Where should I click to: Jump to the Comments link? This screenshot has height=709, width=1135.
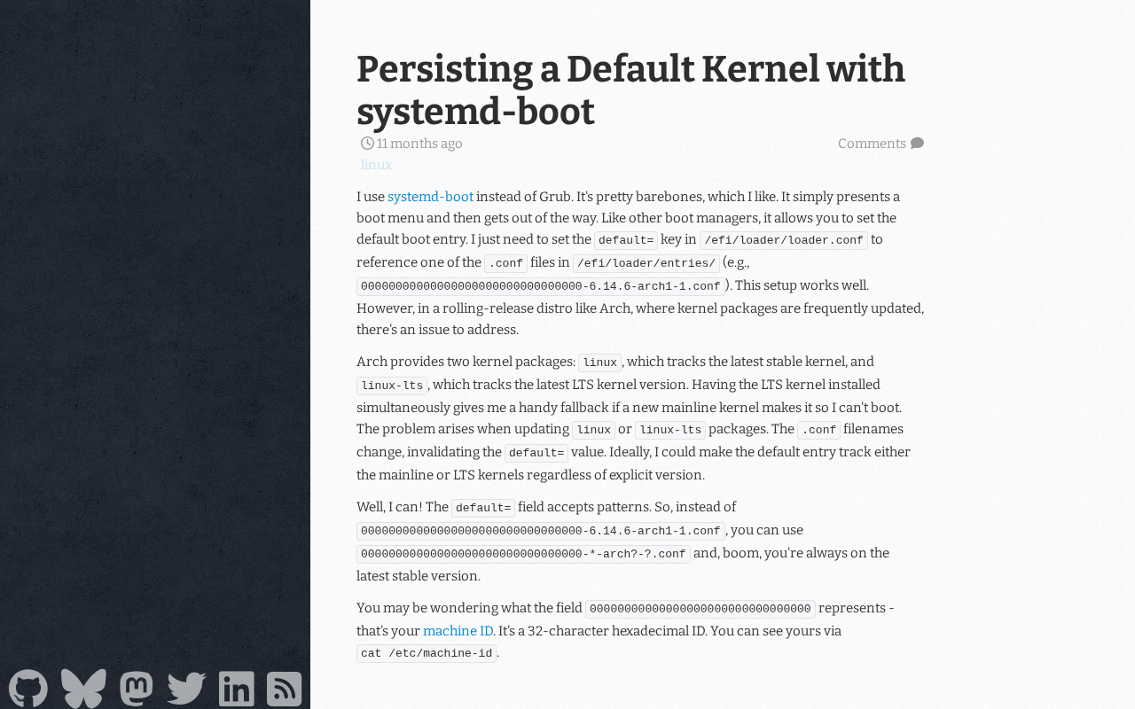[872, 144]
